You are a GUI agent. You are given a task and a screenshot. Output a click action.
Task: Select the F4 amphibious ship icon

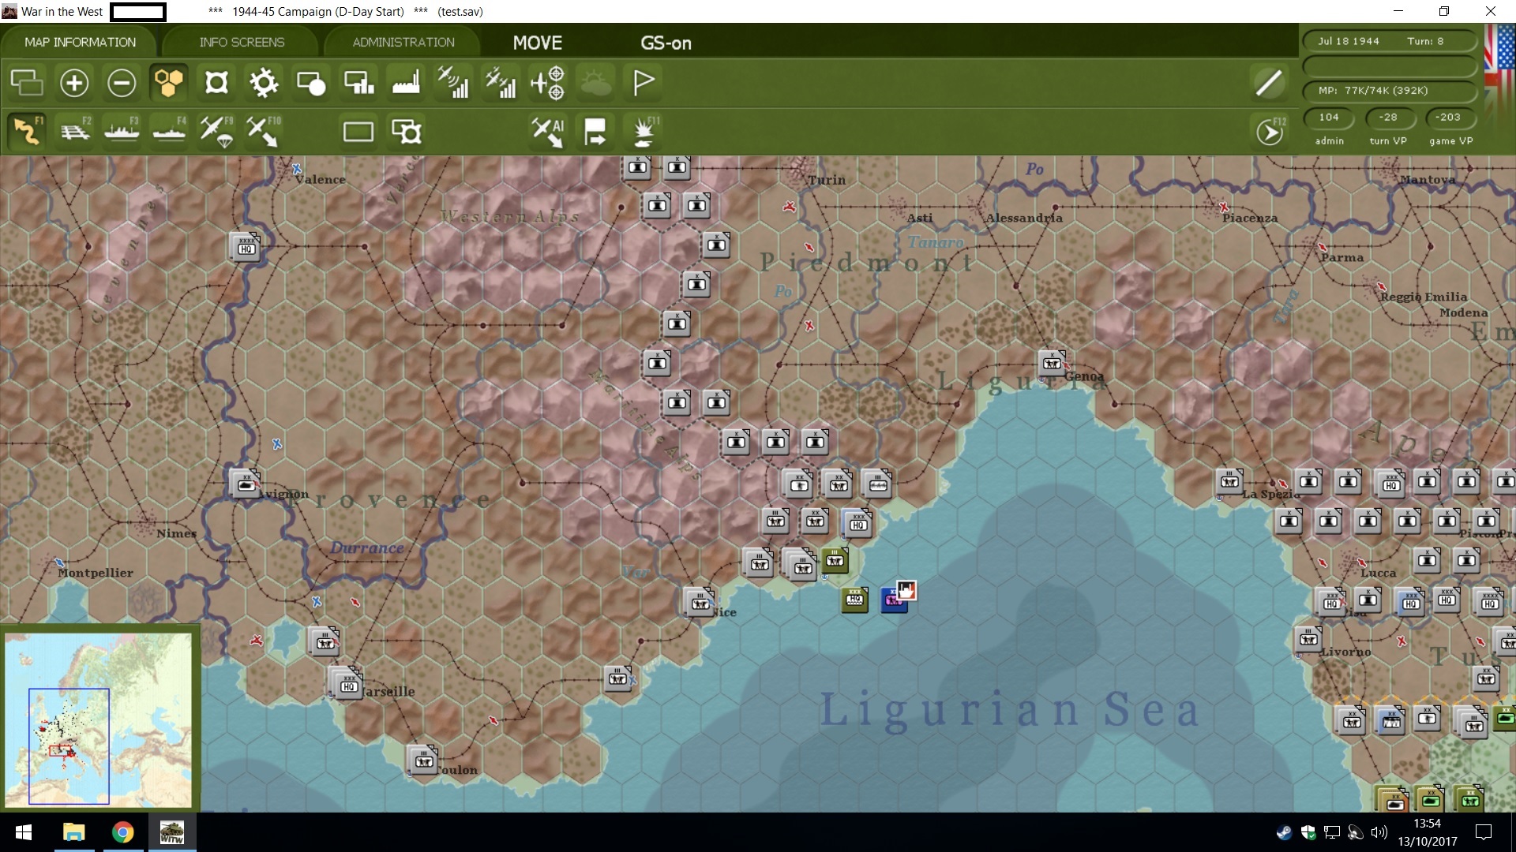[x=169, y=131]
